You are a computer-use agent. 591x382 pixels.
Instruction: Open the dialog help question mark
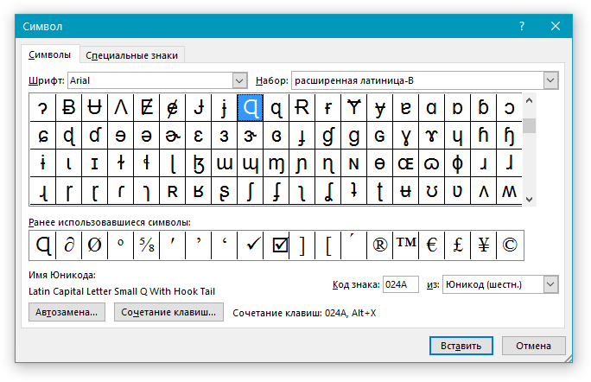tap(522, 26)
